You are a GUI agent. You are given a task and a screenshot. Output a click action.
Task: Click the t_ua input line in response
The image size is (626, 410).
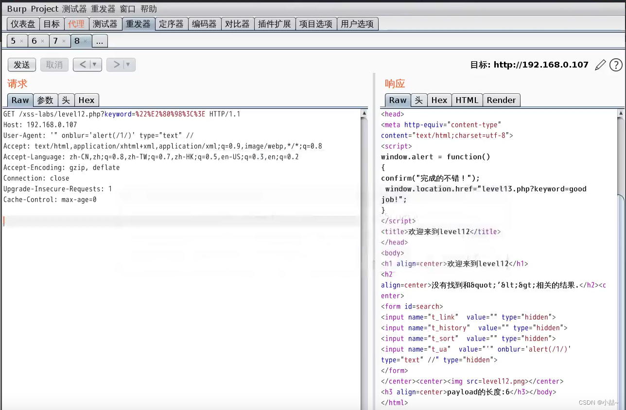(476, 355)
